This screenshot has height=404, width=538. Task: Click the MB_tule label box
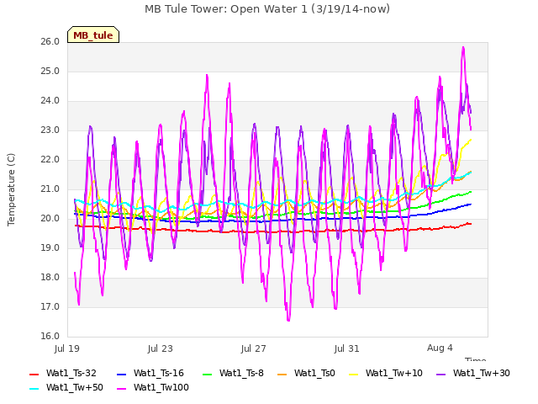coord(93,35)
